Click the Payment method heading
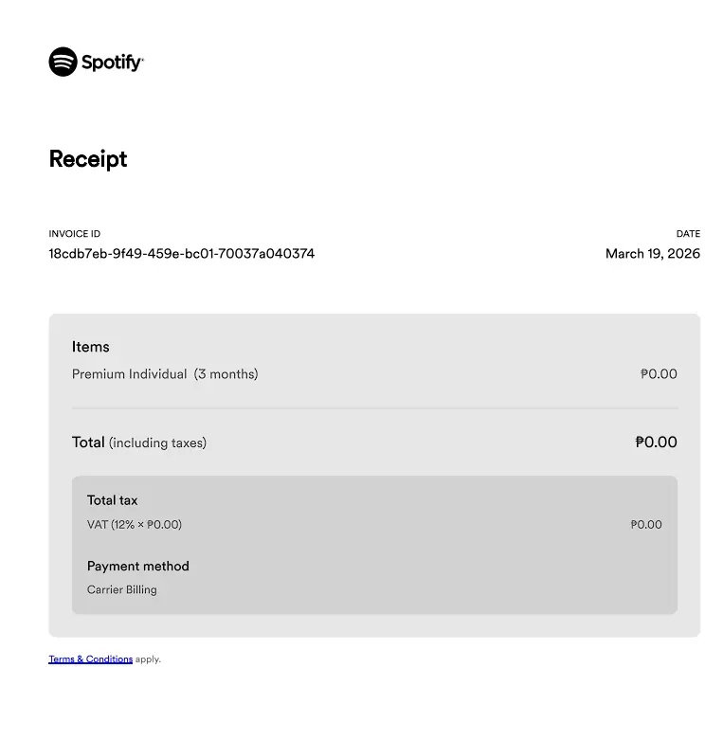 tap(137, 566)
